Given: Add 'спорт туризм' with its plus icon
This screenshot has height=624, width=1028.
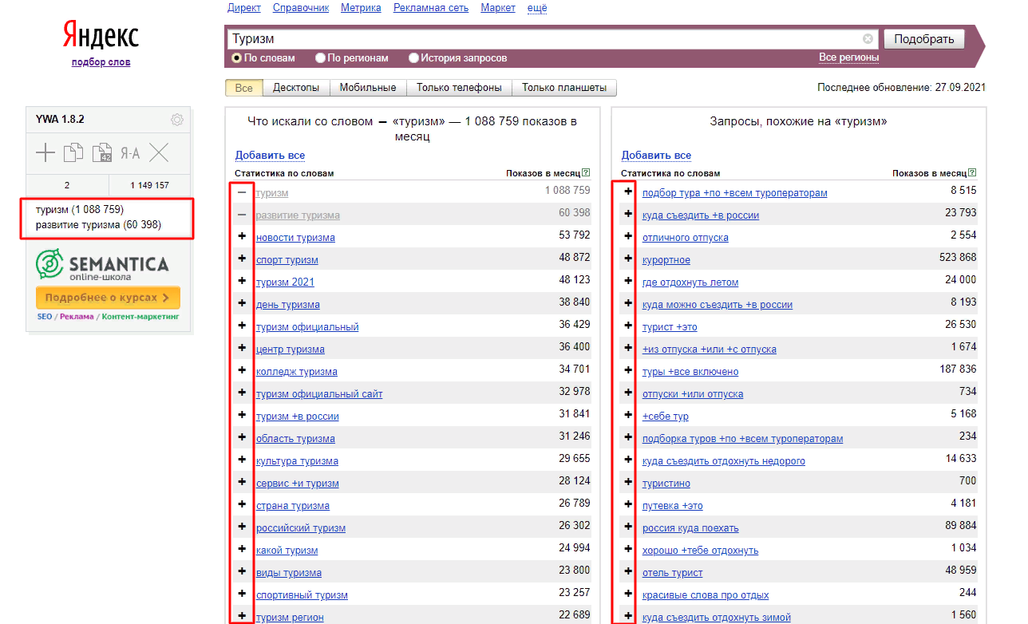Looking at the screenshot, I should click(x=242, y=260).
